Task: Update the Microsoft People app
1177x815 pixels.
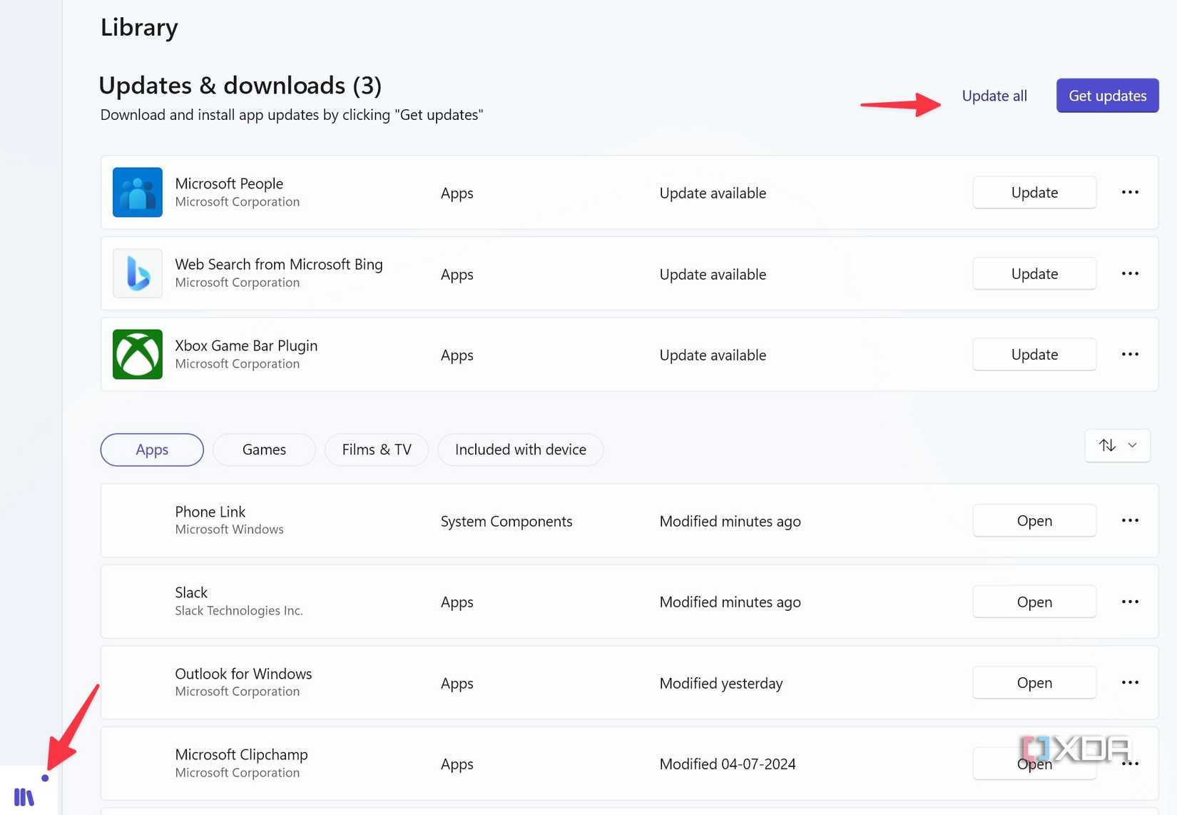Action: point(1034,193)
